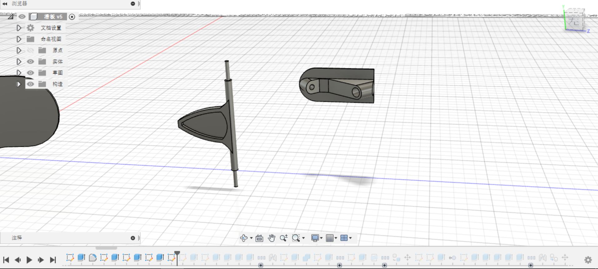Play the timeline history
598x269 pixels.
[x=29, y=260]
